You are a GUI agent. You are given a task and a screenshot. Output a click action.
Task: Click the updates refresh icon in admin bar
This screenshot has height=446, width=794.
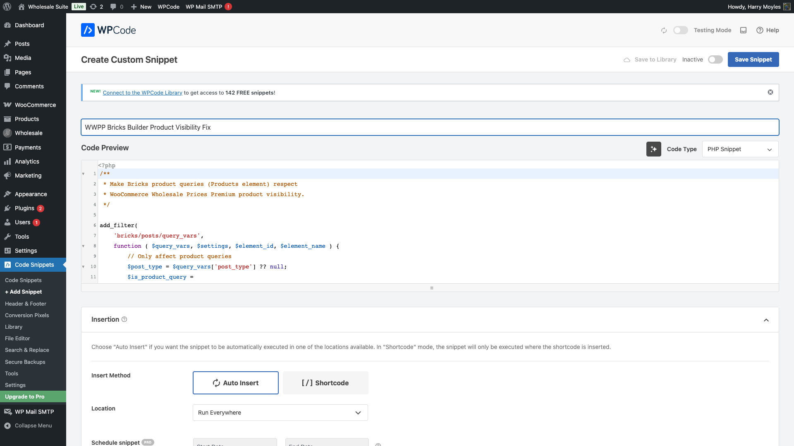[93, 7]
